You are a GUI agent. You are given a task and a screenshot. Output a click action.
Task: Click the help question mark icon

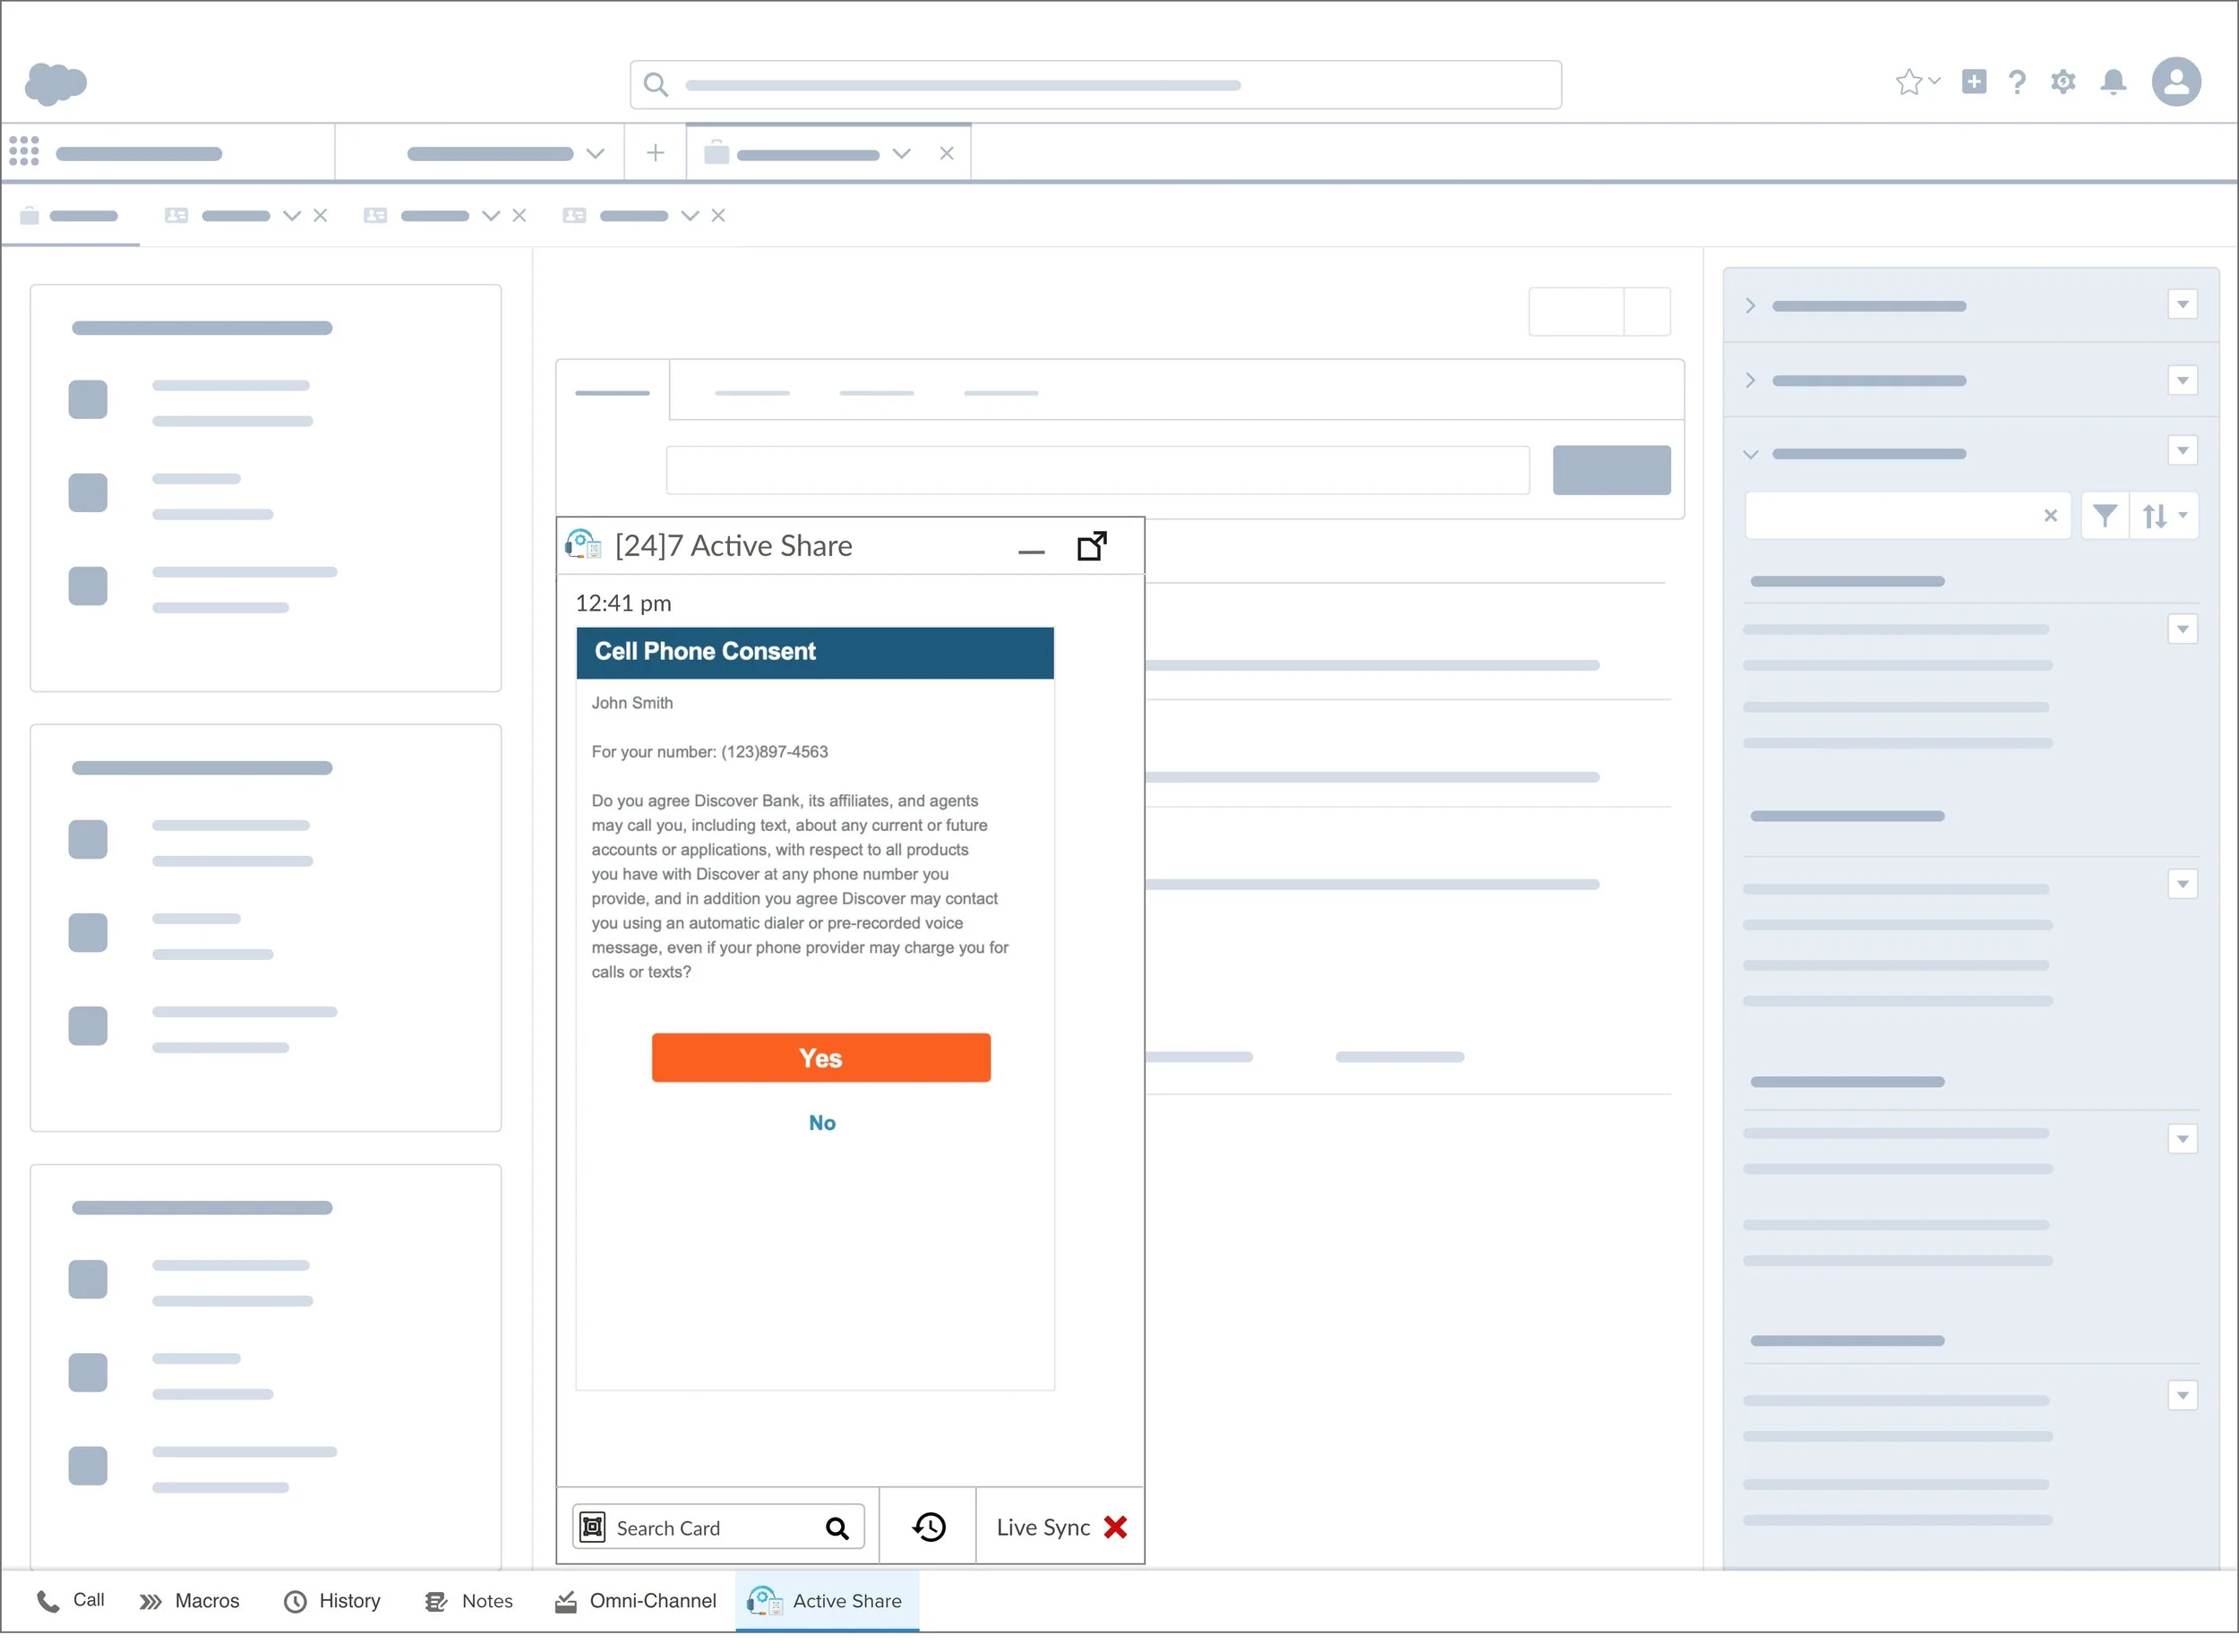2017,82
